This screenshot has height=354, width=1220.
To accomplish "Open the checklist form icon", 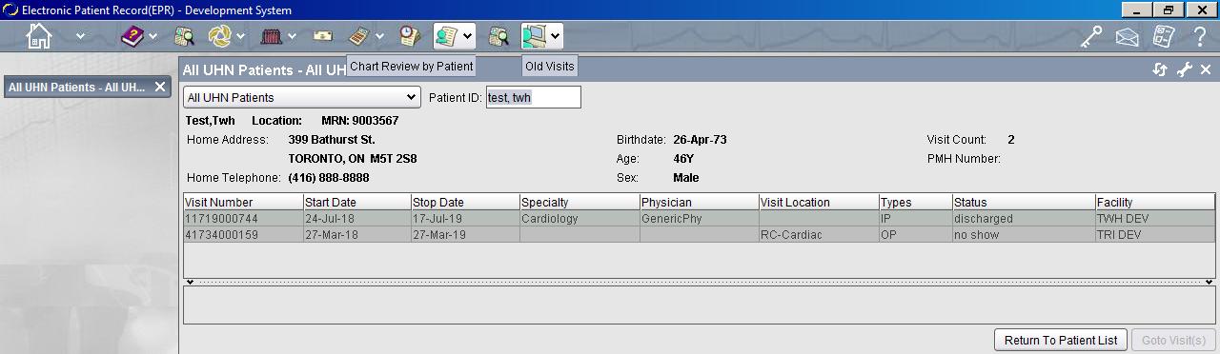I will click(x=1164, y=36).
